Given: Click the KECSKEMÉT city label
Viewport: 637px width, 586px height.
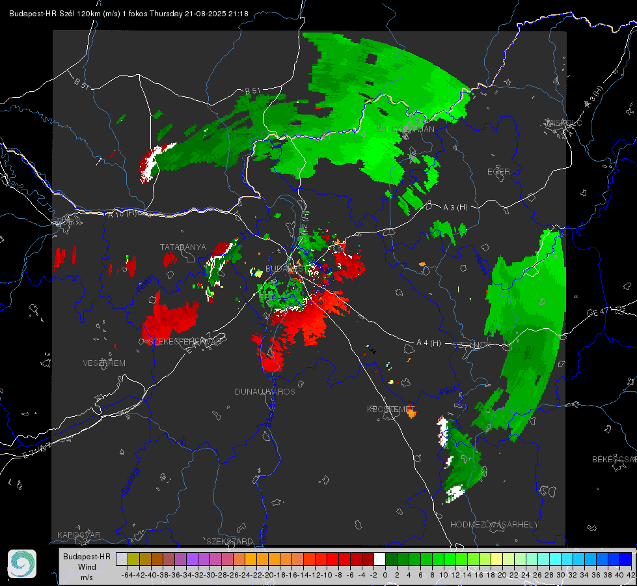Looking at the screenshot, I should (x=391, y=409).
